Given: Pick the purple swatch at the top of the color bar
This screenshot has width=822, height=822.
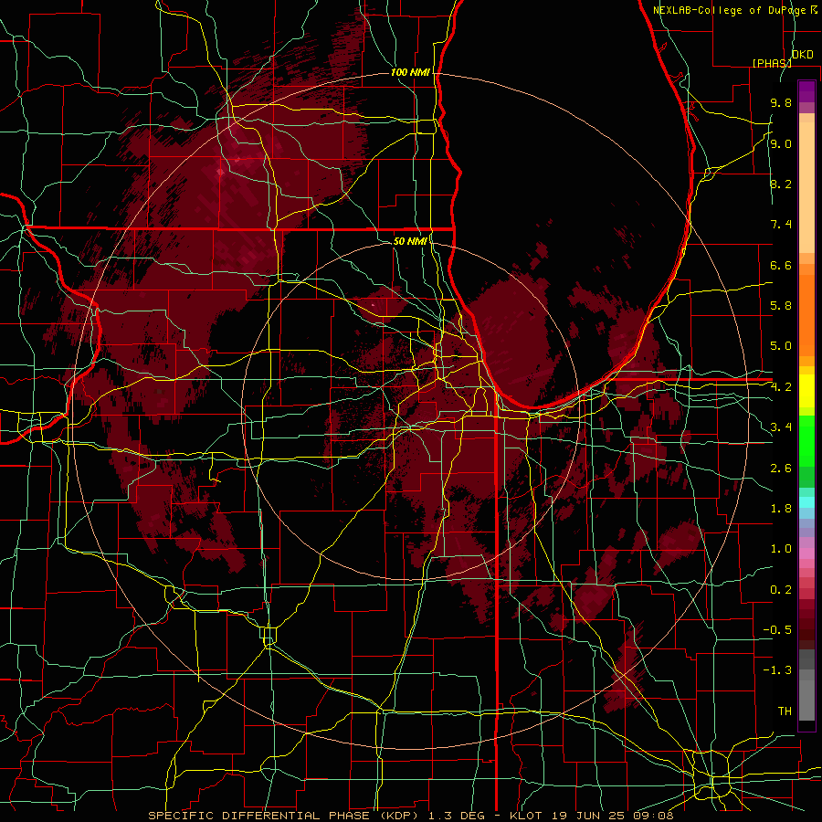Looking at the screenshot, I should click(x=806, y=91).
